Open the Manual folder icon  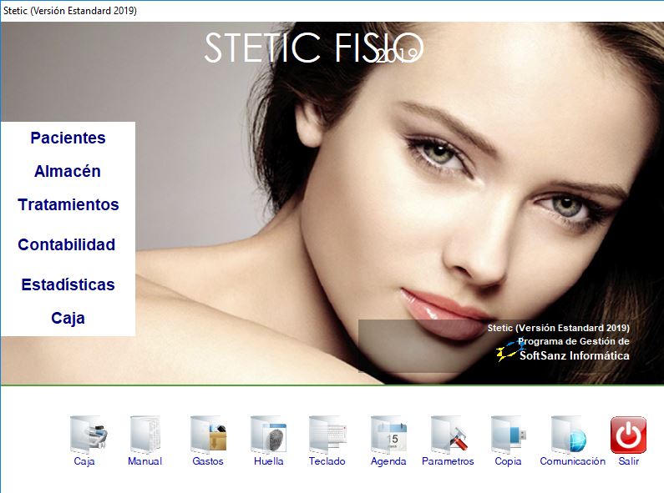[x=144, y=435]
